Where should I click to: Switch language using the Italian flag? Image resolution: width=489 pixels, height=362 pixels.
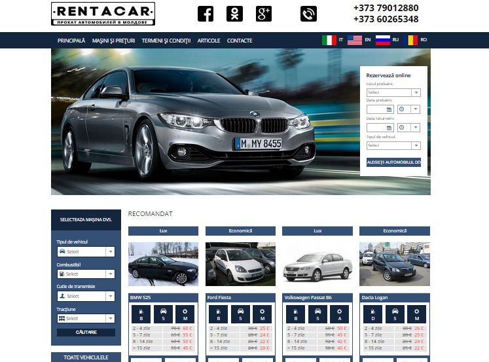tap(329, 40)
